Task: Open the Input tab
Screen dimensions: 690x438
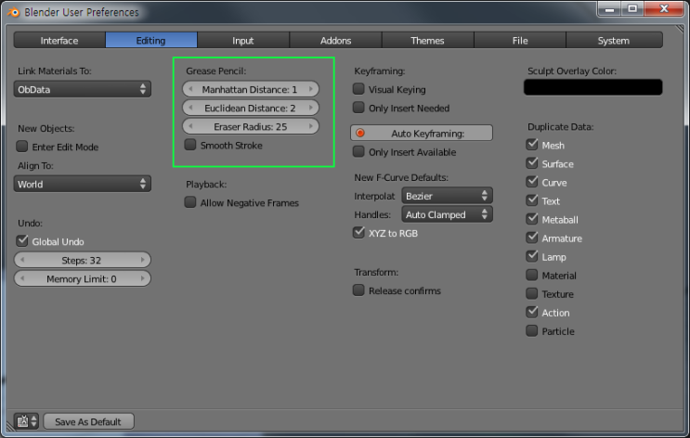Action: 243,41
